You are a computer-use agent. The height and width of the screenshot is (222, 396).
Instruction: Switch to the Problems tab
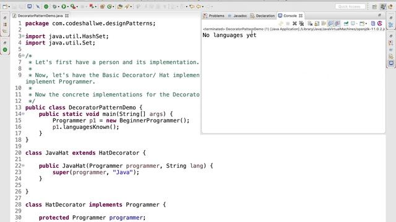(213, 15)
